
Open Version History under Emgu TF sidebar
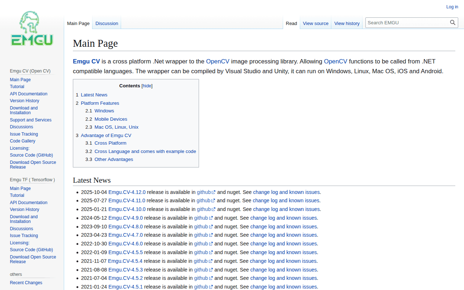click(25, 210)
